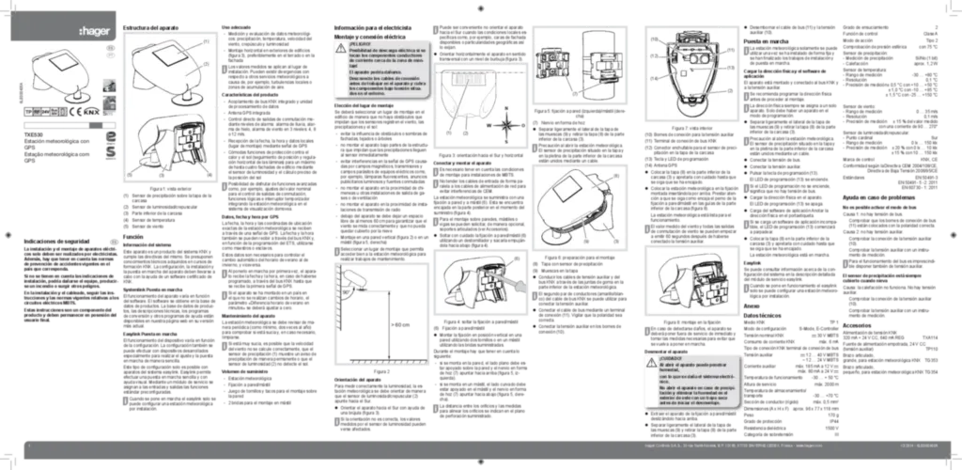Click the Figura 3 orientation caption
The width and height of the screenshot is (962, 470).
click(x=482, y=156)
